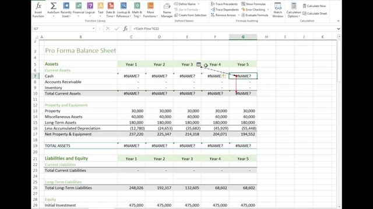The image size is (373, 209).
Task: Click the Name Box showing G7
Action: pyautogui.click(x=62, y=28)
